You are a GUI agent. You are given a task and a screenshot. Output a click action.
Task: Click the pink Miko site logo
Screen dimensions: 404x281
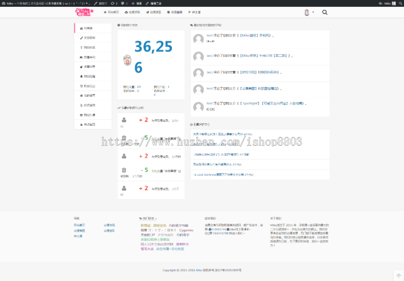click(x=84, y=12)
